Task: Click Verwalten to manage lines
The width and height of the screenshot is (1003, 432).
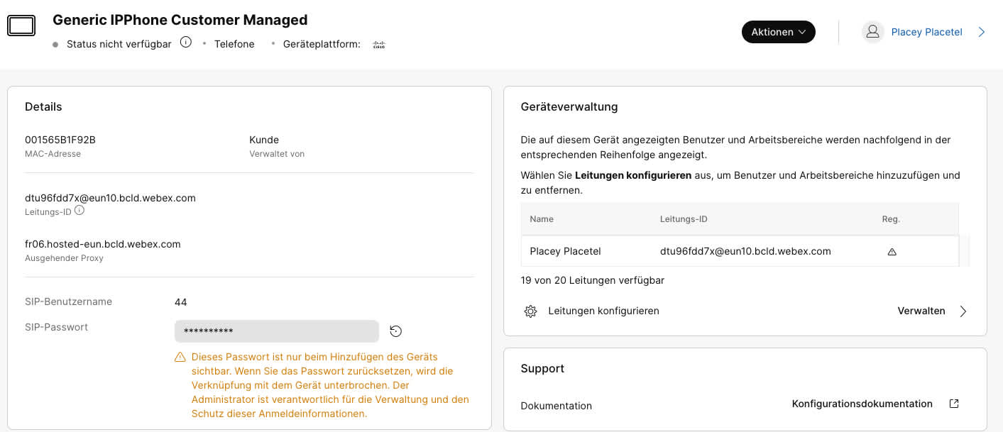Action: [921, 311]
